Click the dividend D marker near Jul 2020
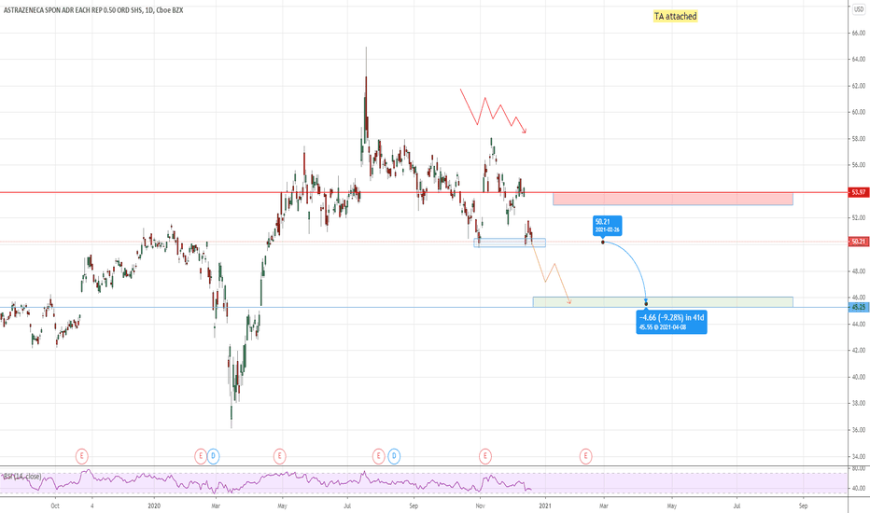 pyautogui.click(x=394, y=456)
